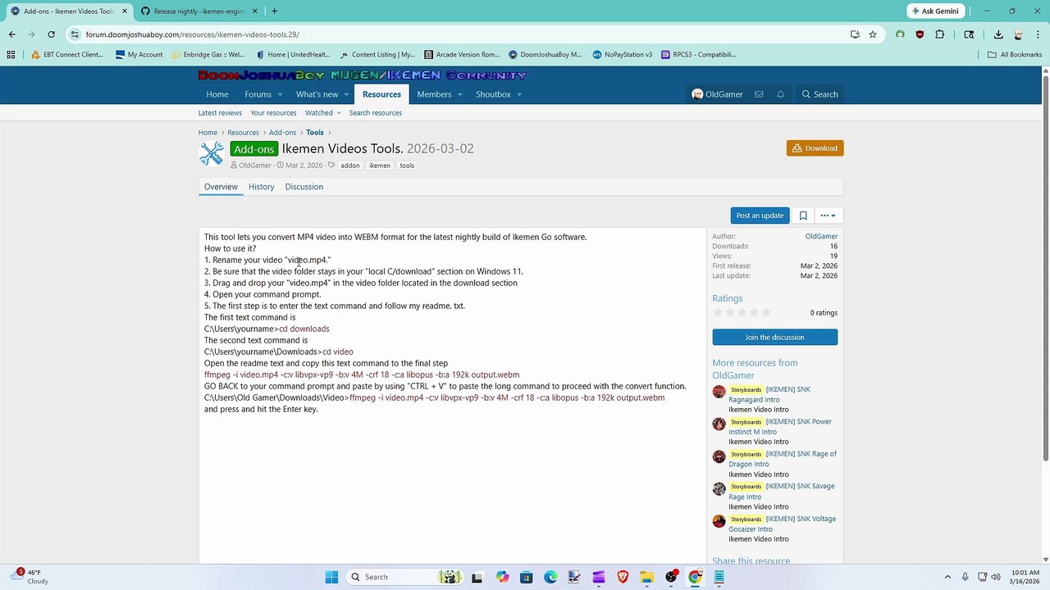Rate resource with the fifth star
This screenshot has height=590, width=1050.
tap(766, 313)
